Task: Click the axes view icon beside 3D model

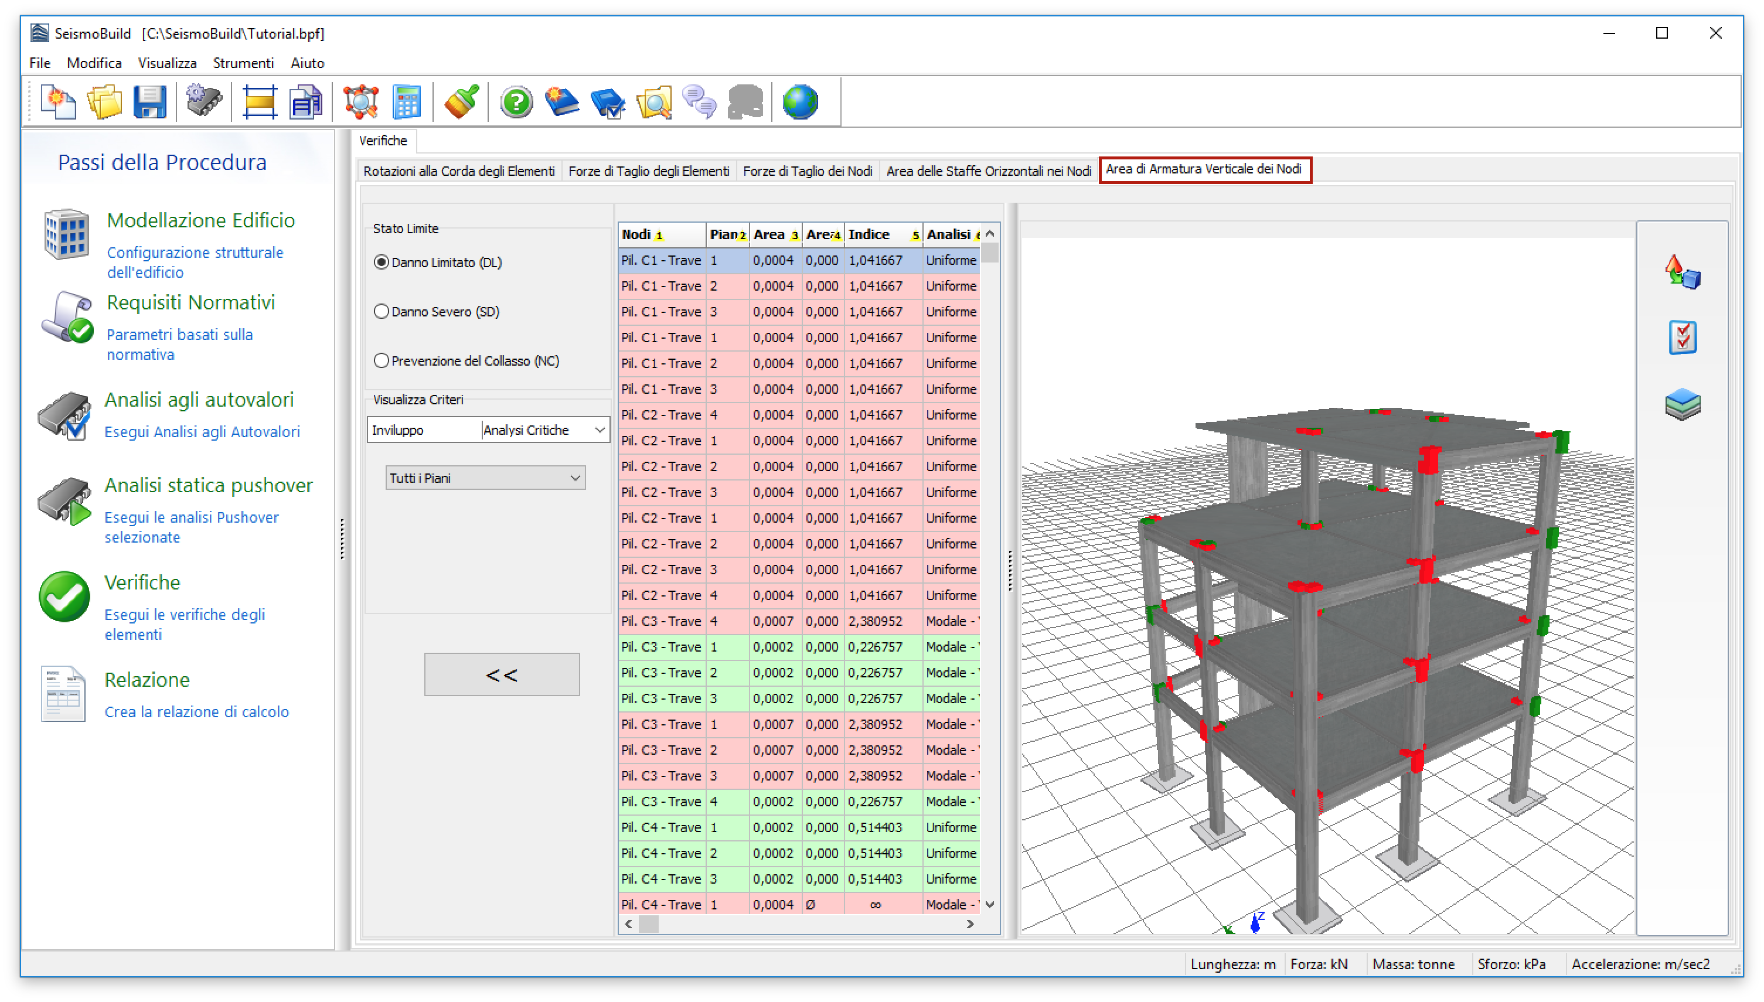Action: click(x=1682, y=272)
